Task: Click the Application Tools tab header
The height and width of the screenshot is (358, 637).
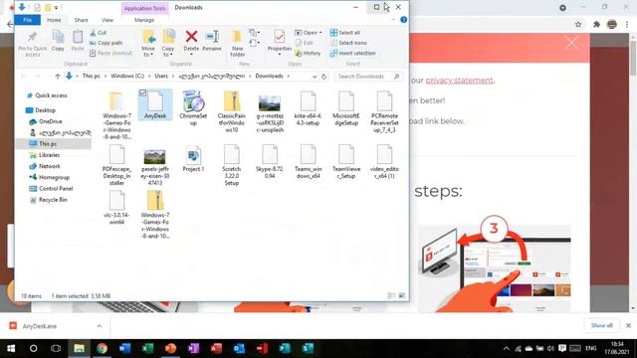Action: (x=145, y=8)
